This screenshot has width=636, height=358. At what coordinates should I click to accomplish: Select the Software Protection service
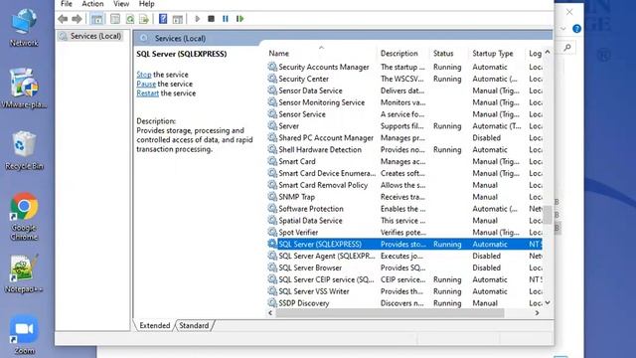404,209
